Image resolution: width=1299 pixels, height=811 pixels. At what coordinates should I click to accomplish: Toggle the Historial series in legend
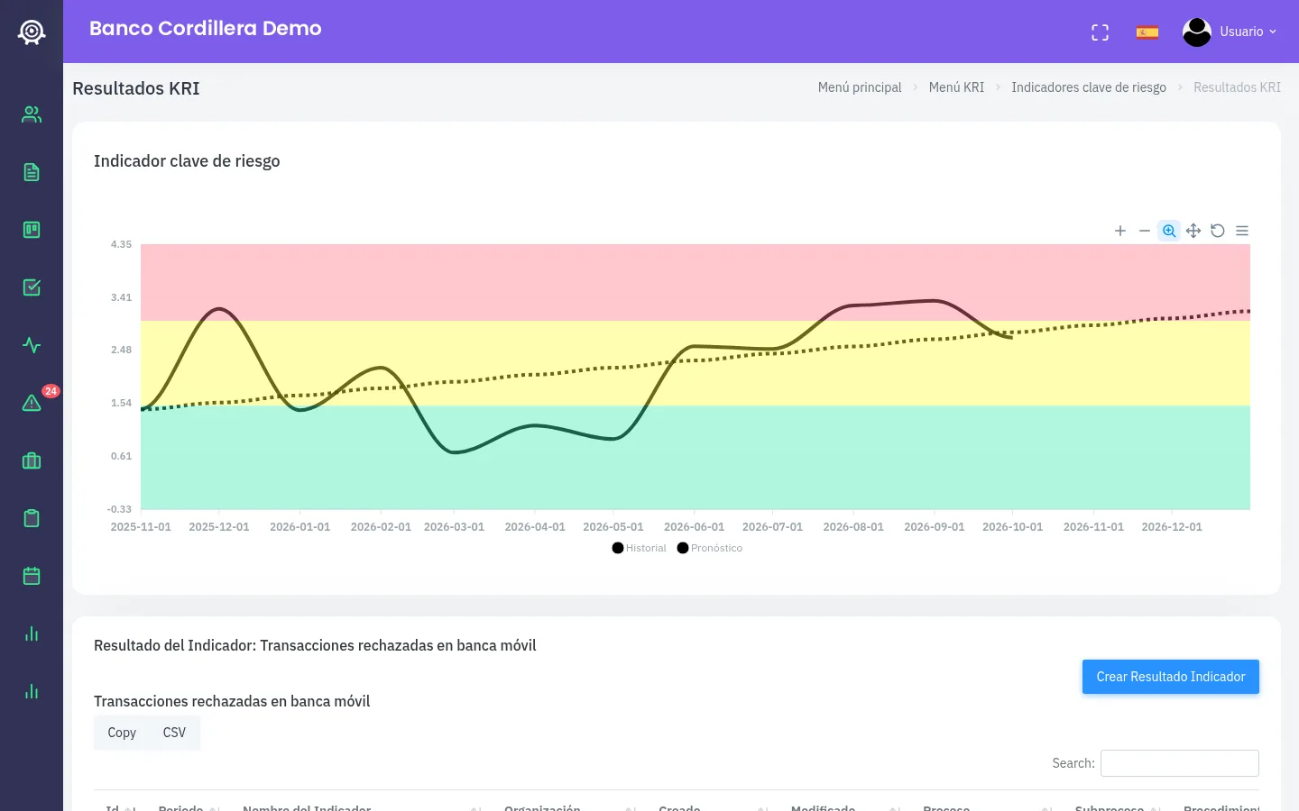pyautogui.click(x=639, y=548)
